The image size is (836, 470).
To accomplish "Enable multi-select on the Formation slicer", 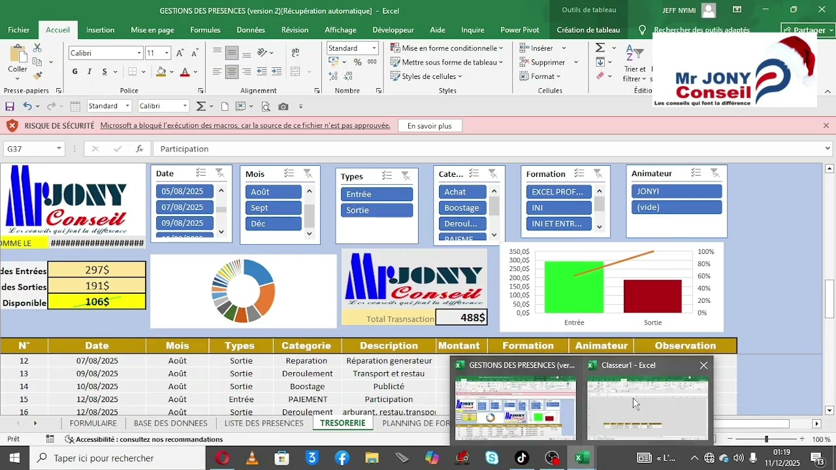I will pos(579,174).
